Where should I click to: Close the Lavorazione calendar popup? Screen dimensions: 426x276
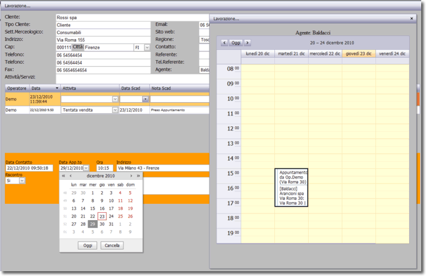pos(412,19)
